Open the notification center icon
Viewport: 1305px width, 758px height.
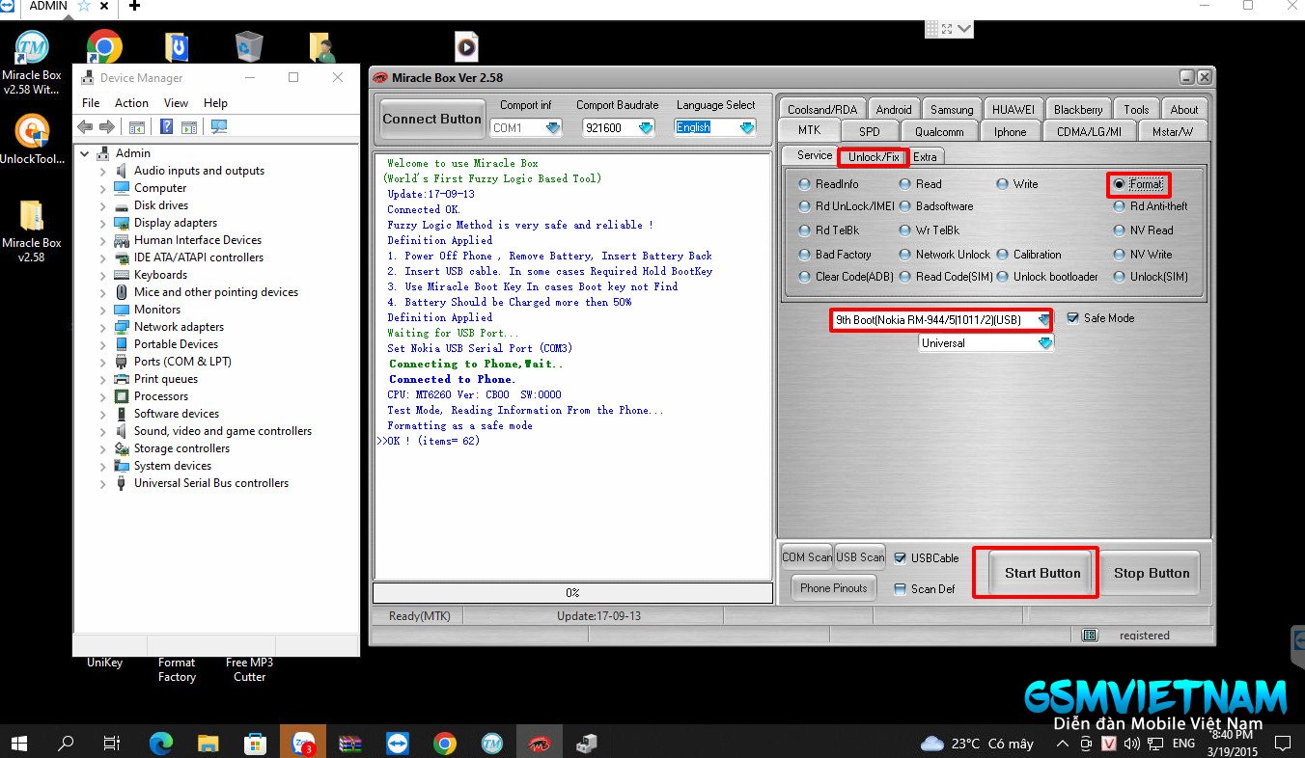pos(1283,743)
